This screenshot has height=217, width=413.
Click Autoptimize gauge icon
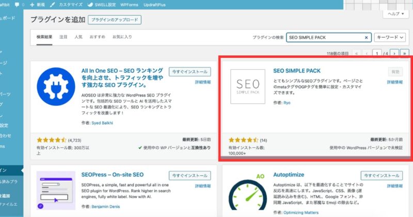click(x=248, y=192)
